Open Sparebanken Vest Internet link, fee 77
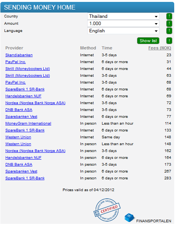The width and height of the screenshot is (178, 228). tap(21, 117)
